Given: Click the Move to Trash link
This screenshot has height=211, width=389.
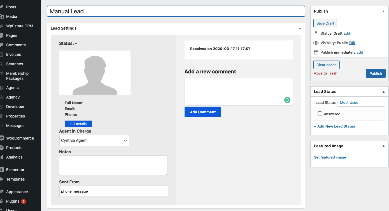Looking at the screenshot, I should click(325, 73).
